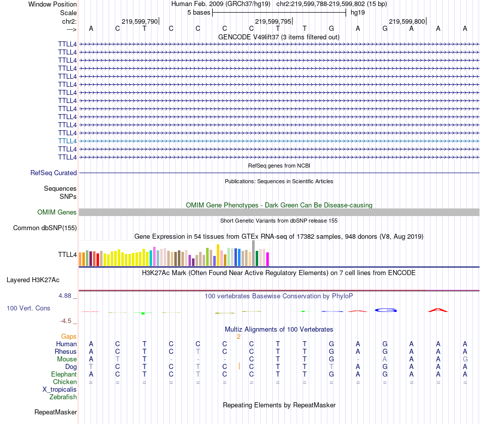
Task: Click the Chicken species row label
Action: tap(65, 382)
